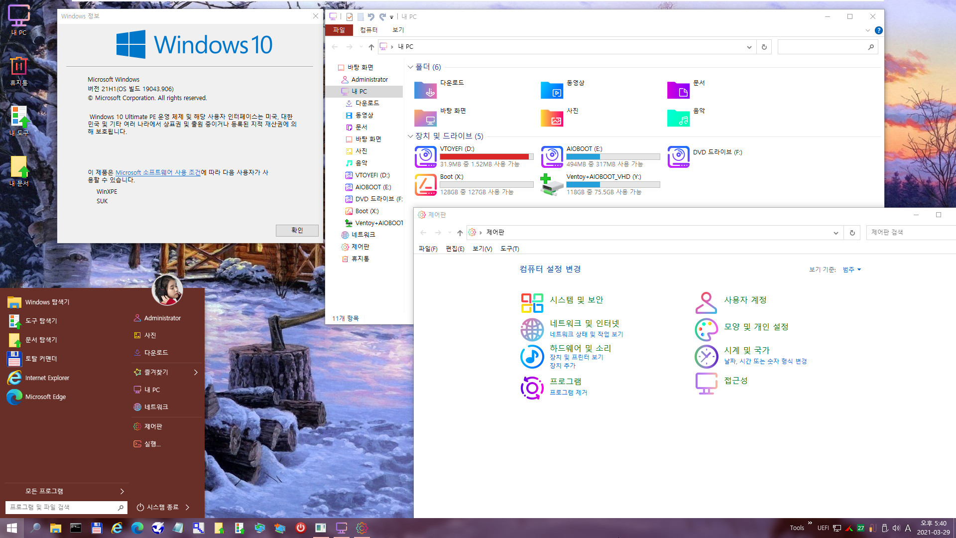Open 모양 및 개인 설정 palette icon
This screenshot has width=956, height=538.
pos(706,329)
